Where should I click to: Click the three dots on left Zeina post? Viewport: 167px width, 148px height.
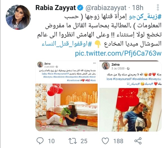coord(94,63)
